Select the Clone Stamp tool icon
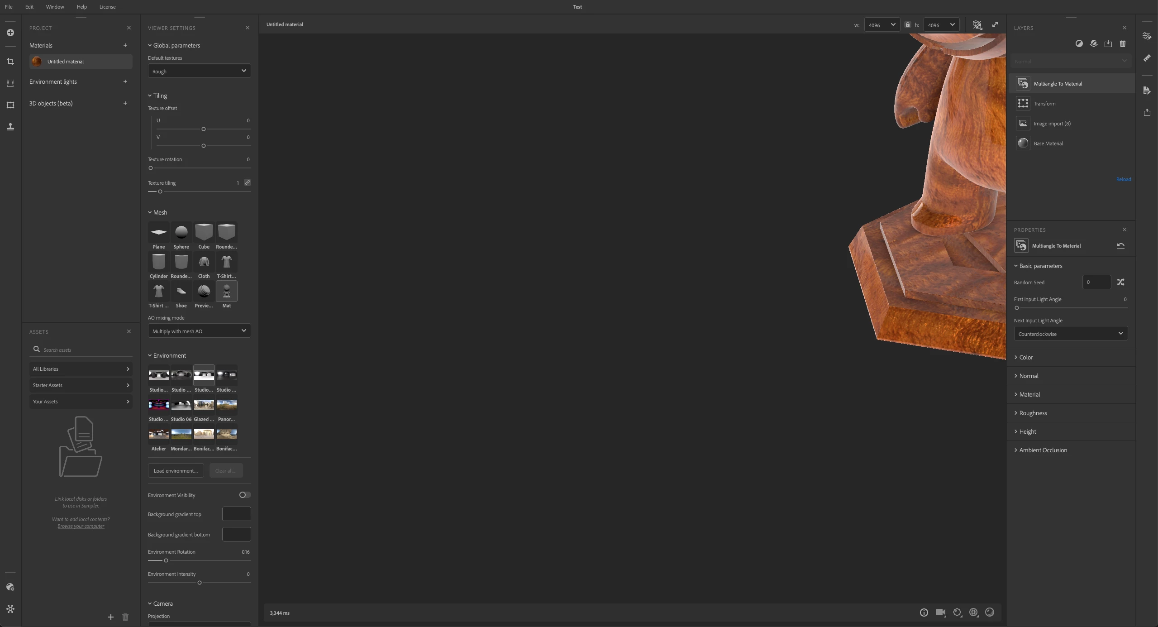This screenshot has width=1158, height=627. pyautogui.click(x=10, y=127)
